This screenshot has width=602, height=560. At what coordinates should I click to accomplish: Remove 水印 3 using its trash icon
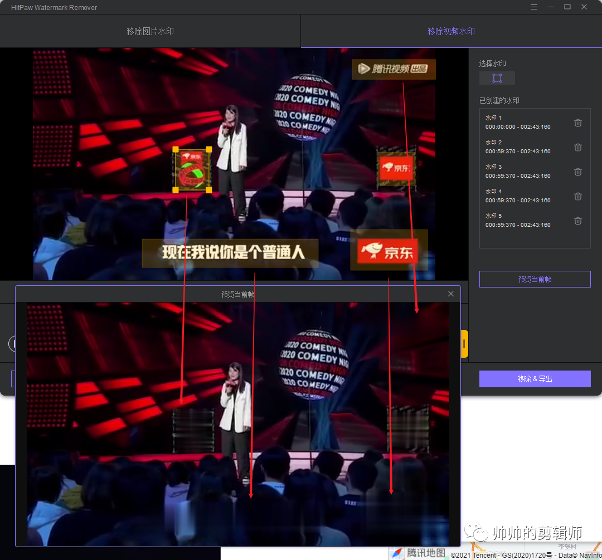point(578,172)
